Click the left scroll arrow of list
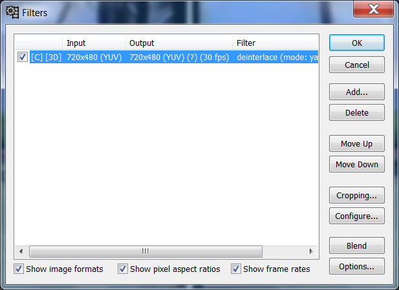The image size is (399, 290). 21,252
